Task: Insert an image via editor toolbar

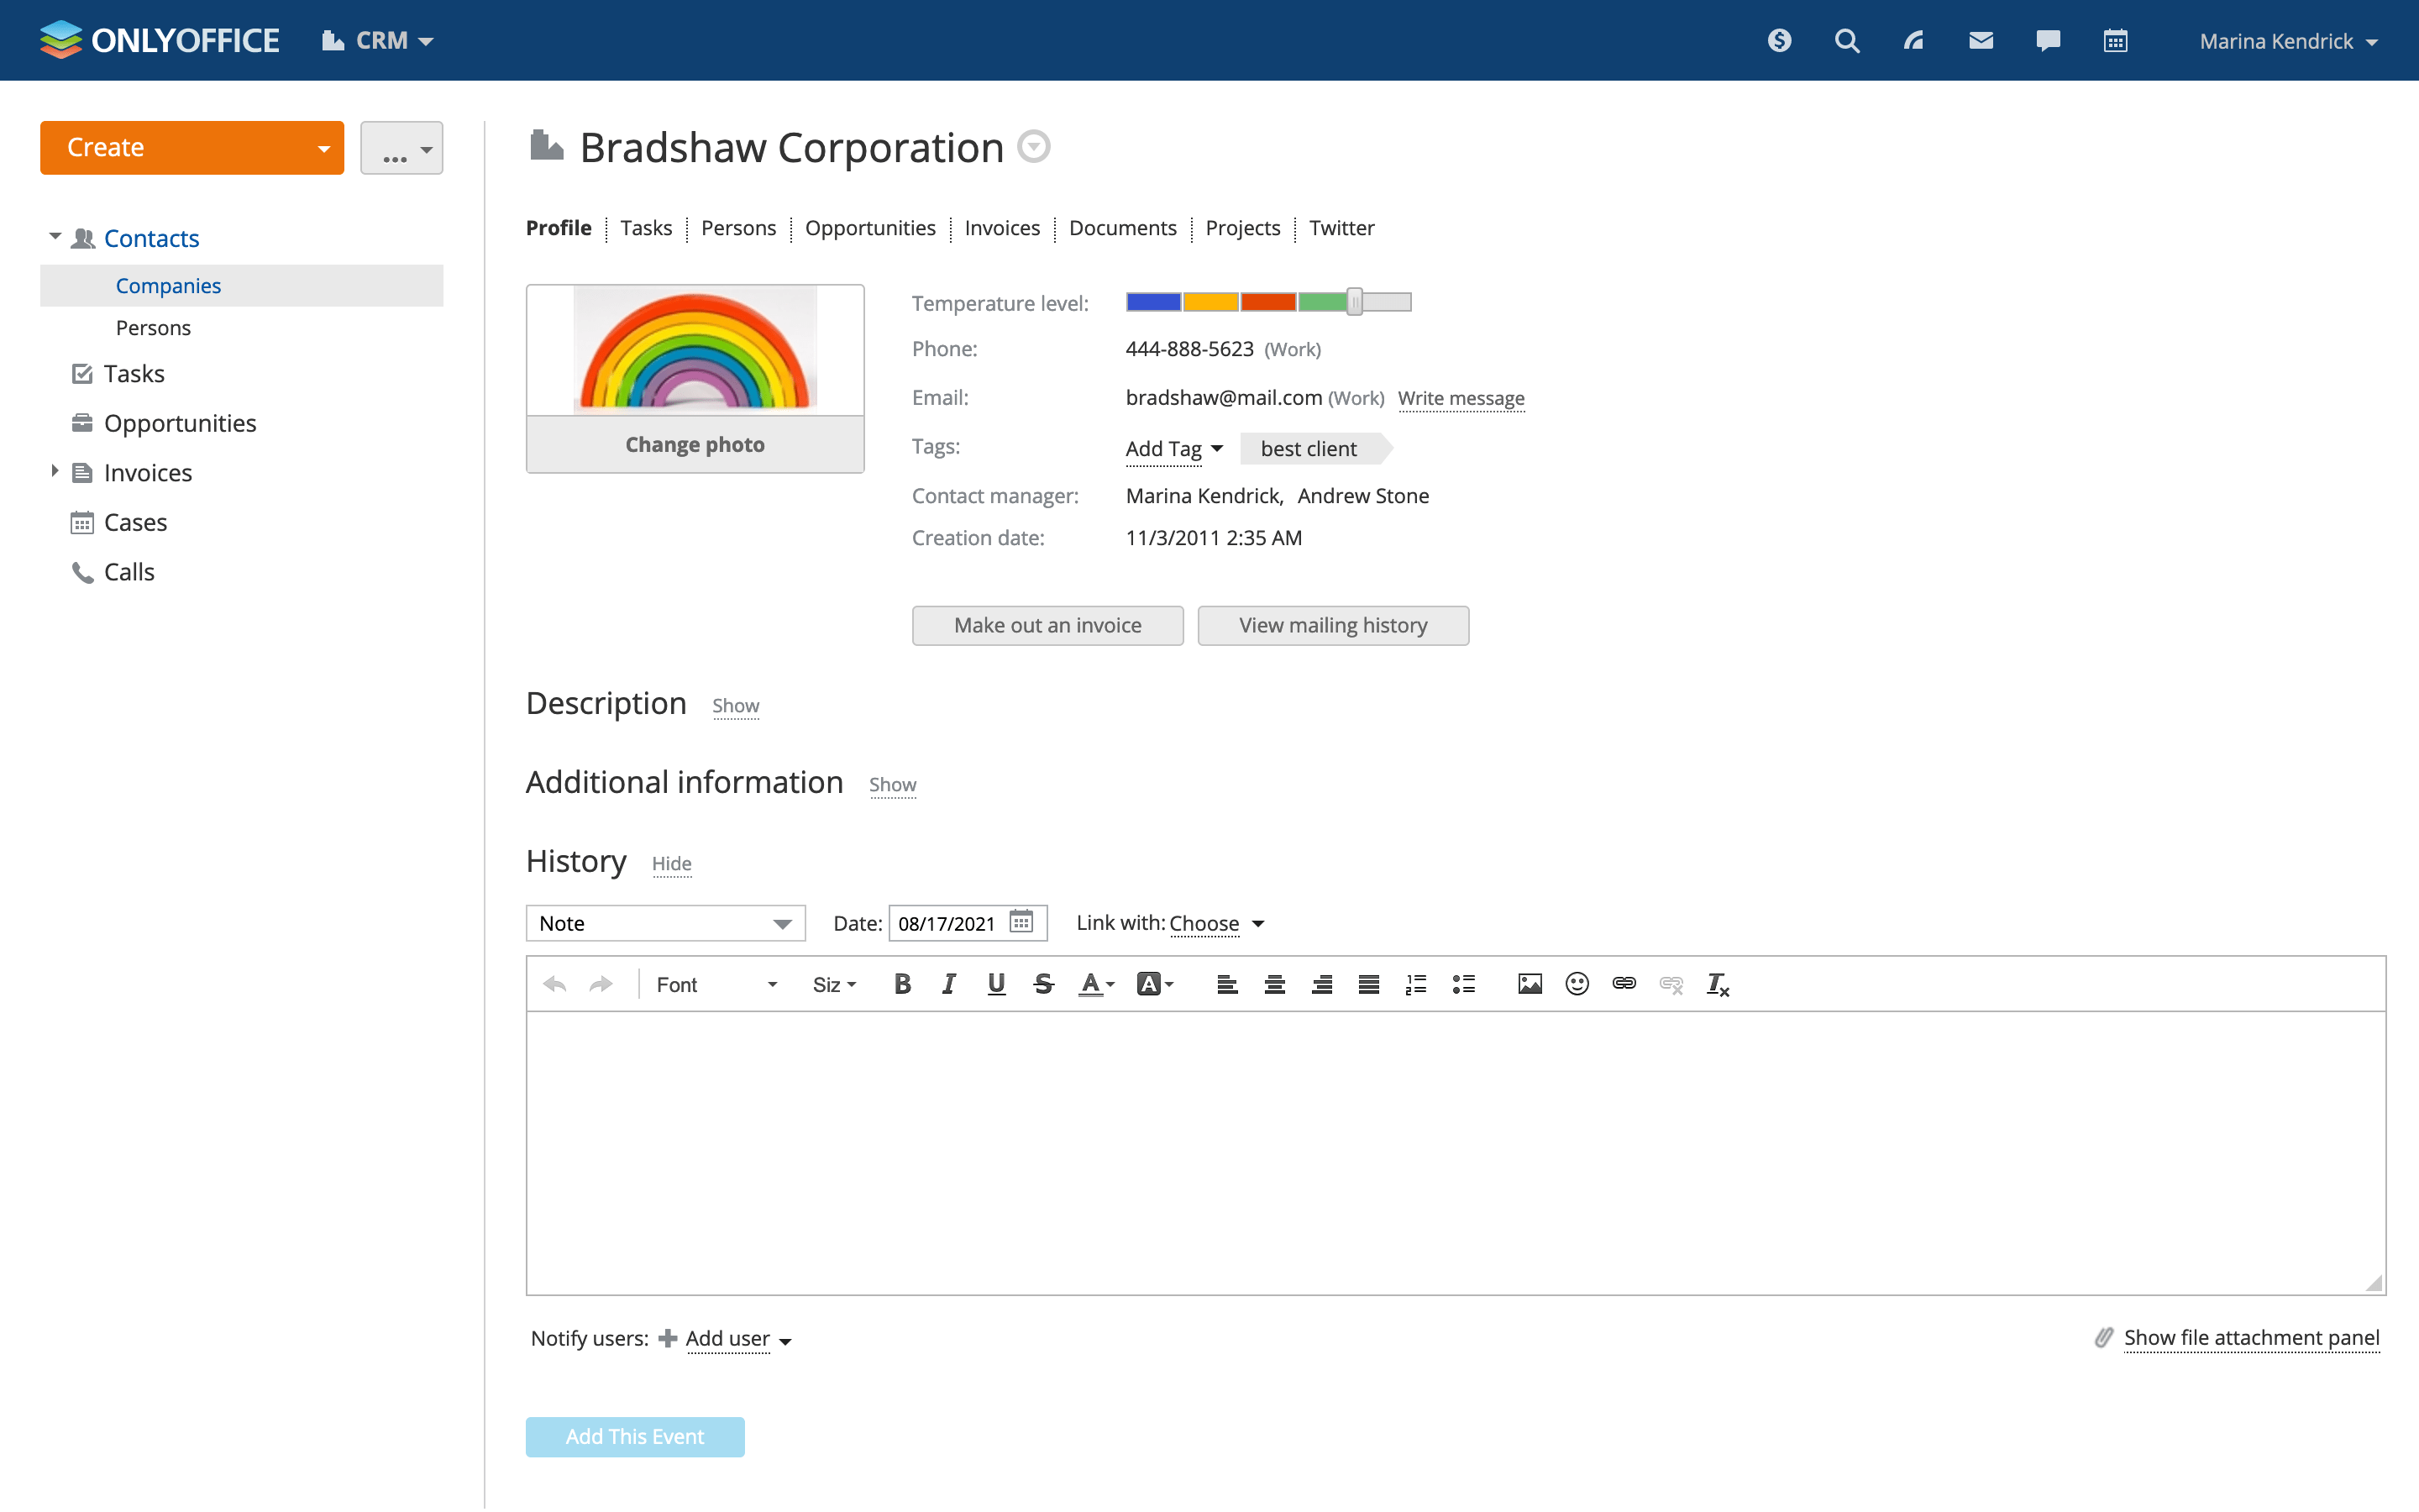Action: 1530,984
